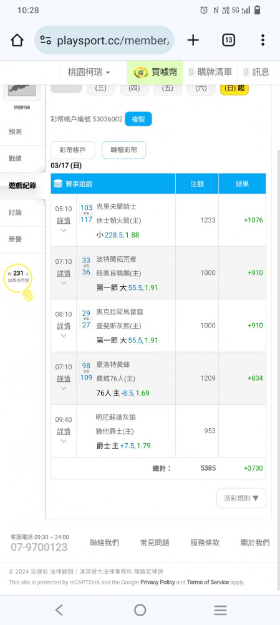Viewport: 280px width, 625px height.
Task: Open 預測 in the sidebar
Action: (x=15, y=131)
